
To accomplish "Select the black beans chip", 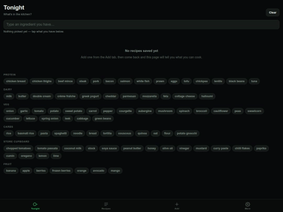I will tap(236, 81).
